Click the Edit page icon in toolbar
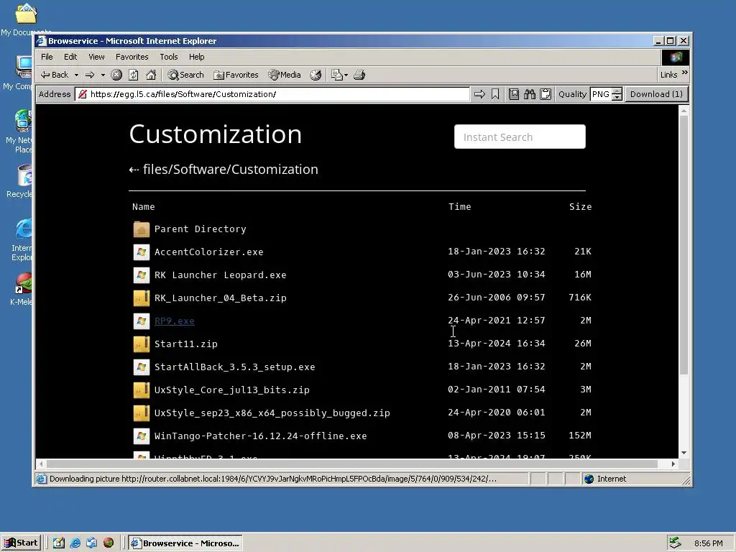The image size is (736, 552). (336, 75)
